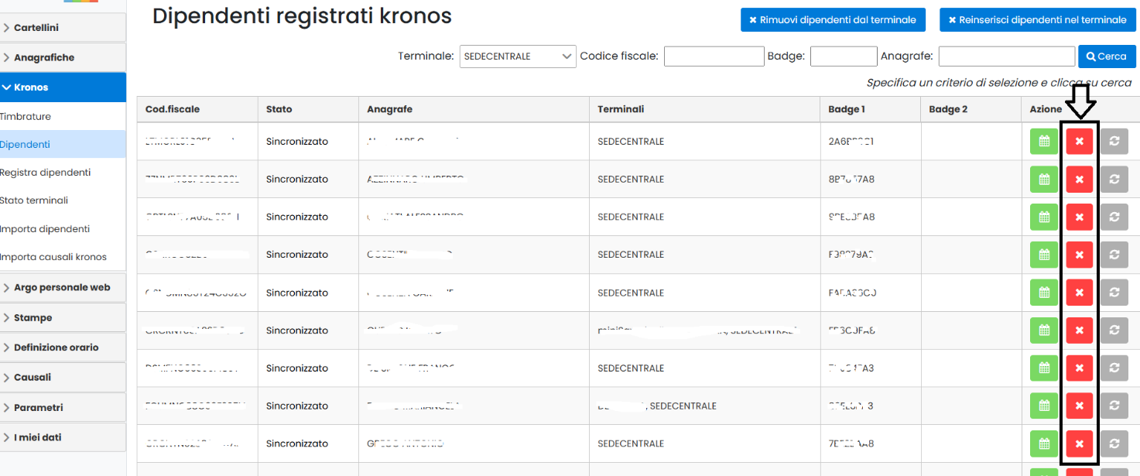Focus the Codice fiscale input field
Image resolution: width=1140 pixels, height=476 pixels.
tap(714, 57)
